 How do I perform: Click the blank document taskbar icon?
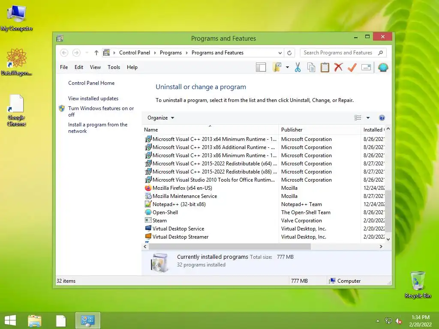click(61, 320)
